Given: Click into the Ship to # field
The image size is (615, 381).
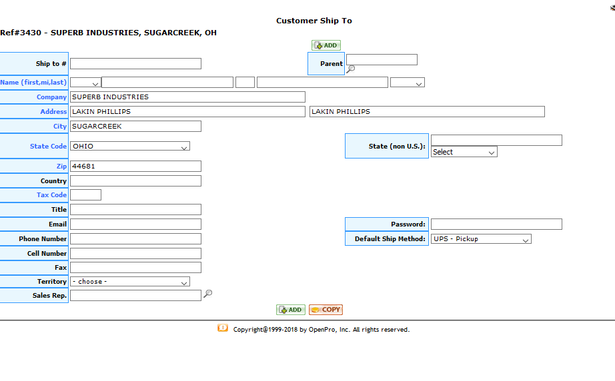Looking at the screenshot, I should (x=135, y=64).
